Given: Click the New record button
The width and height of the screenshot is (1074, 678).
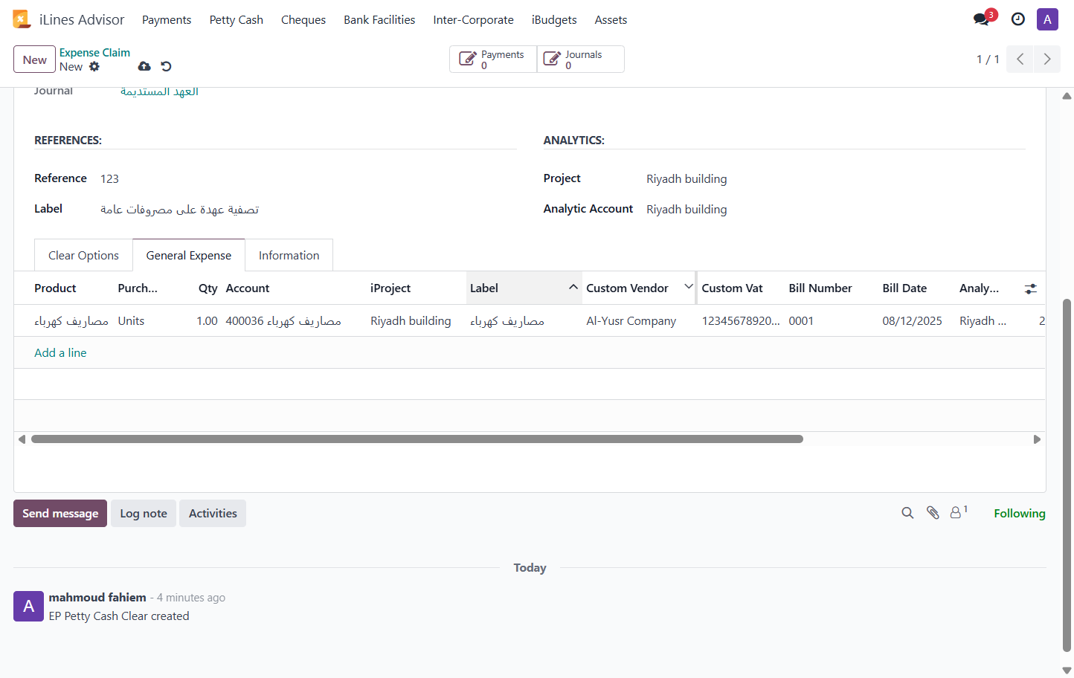Looking at the screenshot, I should coord(34,59).
